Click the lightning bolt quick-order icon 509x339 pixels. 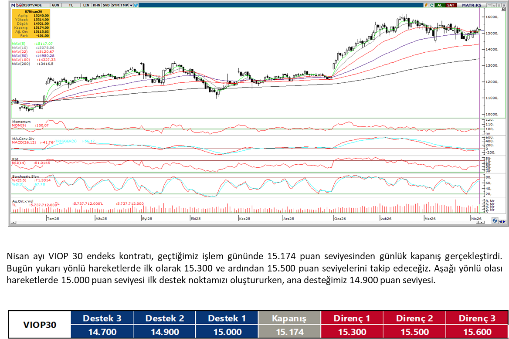click(426, 5)
